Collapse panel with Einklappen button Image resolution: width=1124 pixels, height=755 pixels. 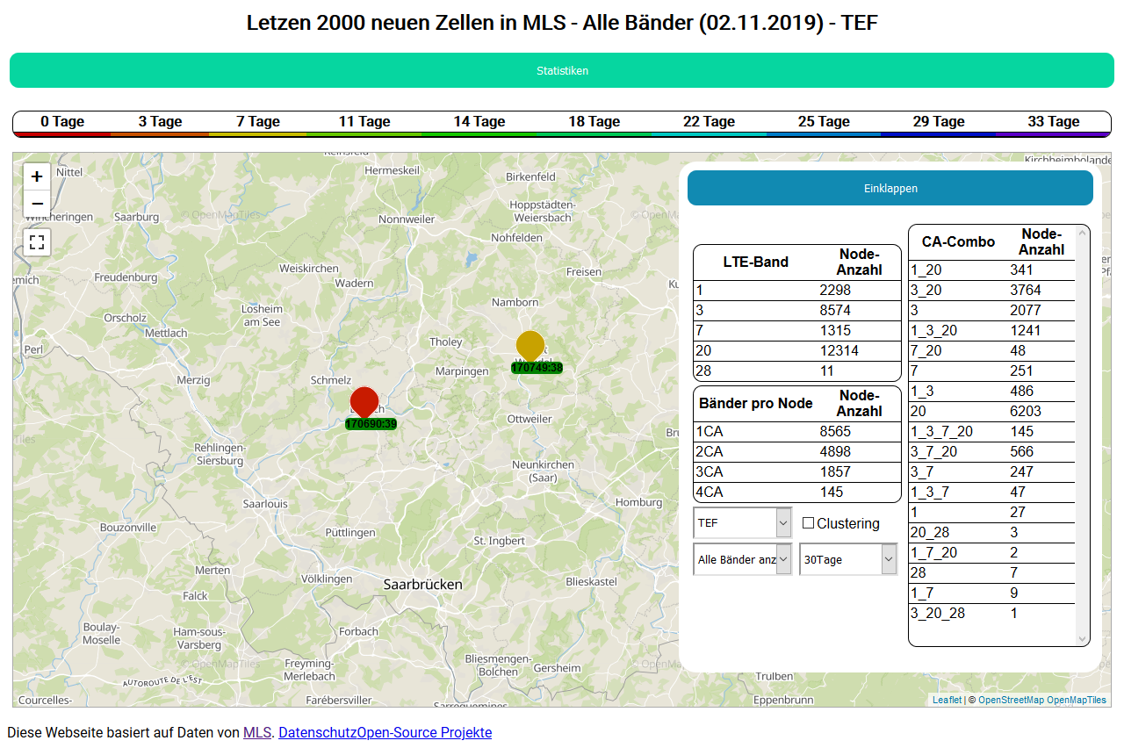(890, 188)
